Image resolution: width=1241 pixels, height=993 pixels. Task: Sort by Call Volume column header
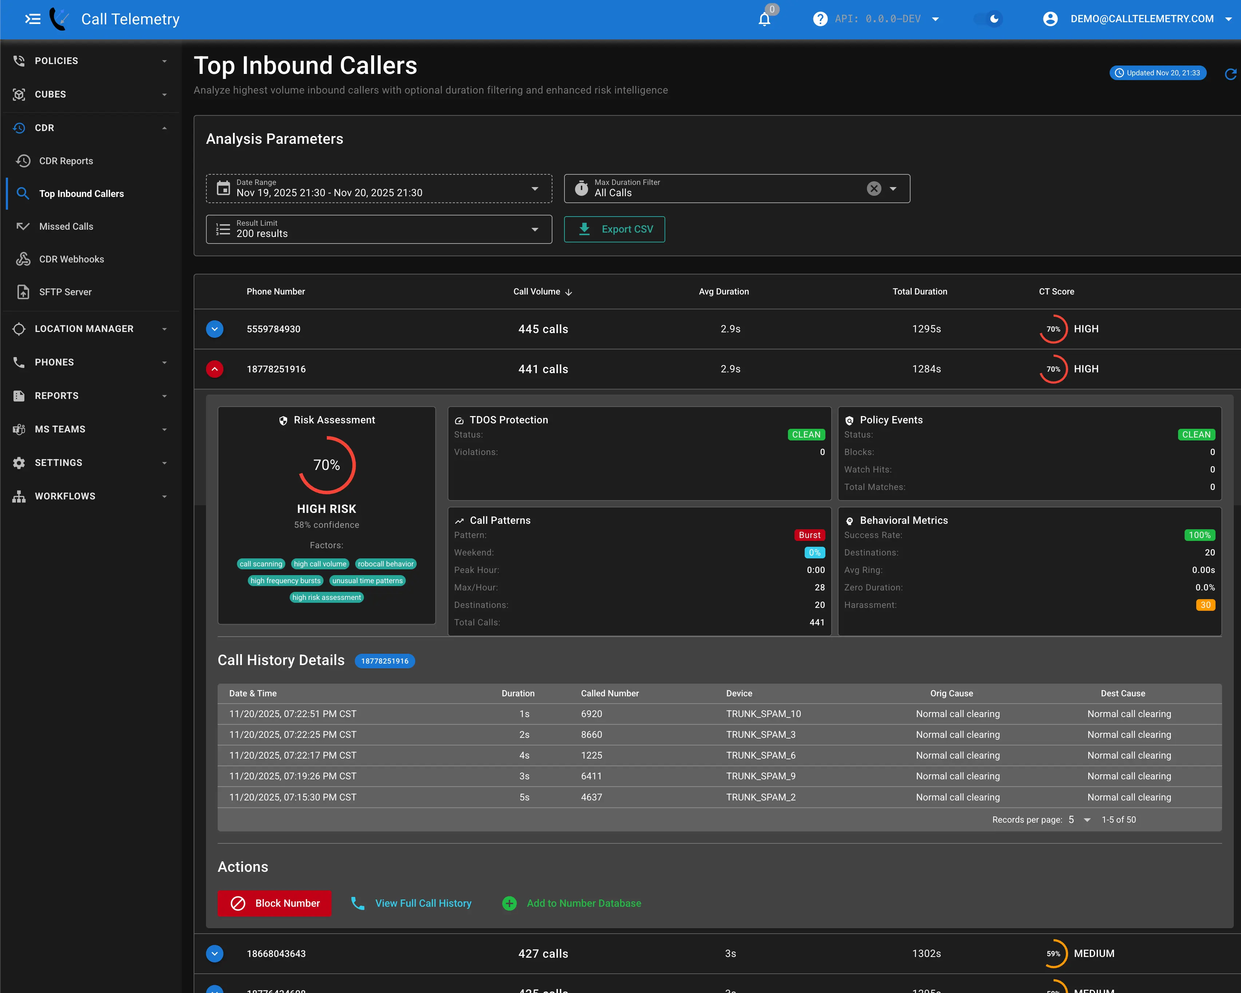(x=542, y=292)
